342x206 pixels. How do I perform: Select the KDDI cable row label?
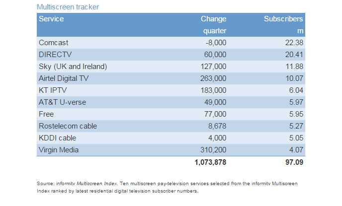(x=57, y=138)
